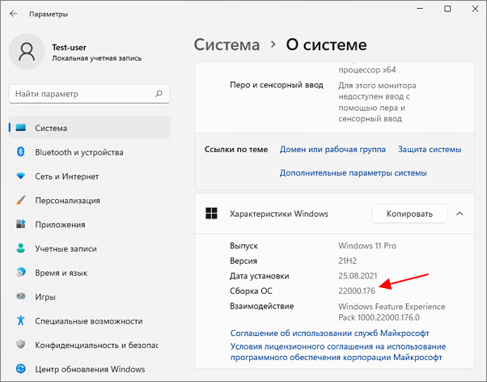Viewport: 487px width, 382px height.
Task: Click the Test-user profile avatar
Action: [x=27, y=52]
